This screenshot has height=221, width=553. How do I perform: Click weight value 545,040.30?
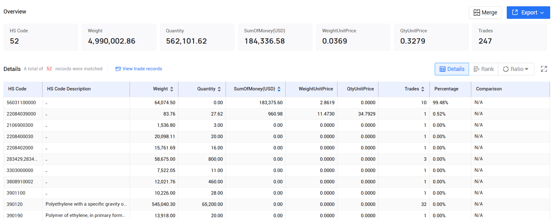pyautogui.click(x=164, y=204)
